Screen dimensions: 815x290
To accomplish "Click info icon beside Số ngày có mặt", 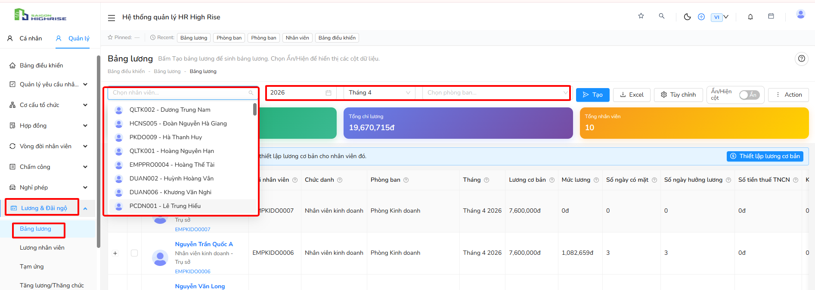I will pyautogui.click(x=654, y=180).
